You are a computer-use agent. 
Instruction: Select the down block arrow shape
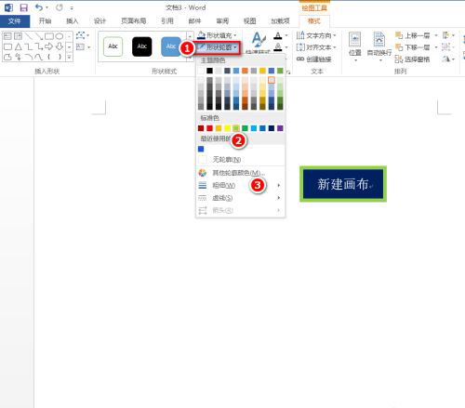[x=60, y=46]
